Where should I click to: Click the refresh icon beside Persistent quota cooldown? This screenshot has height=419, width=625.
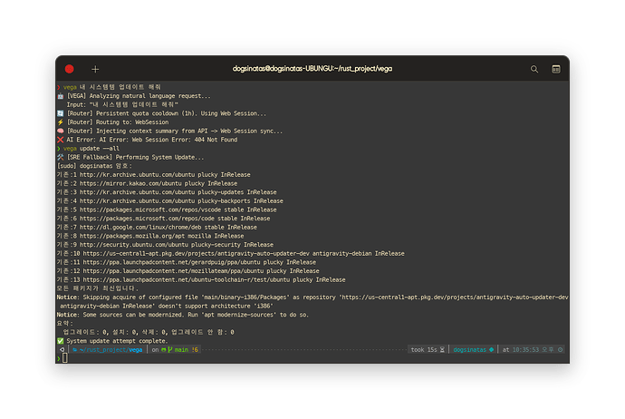click(60, 113)
